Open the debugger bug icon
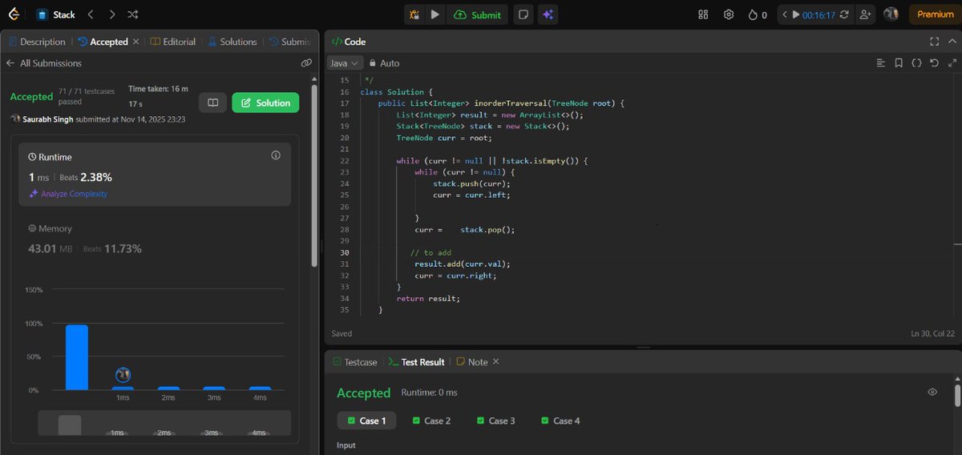 [x=414, y=14]
